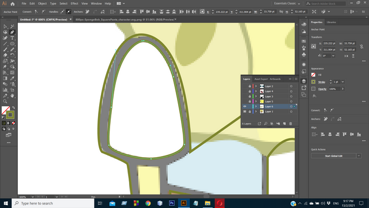This screenshot has height=208, width=369.
Task: Unlock Layer 5 via its lock icon
Action: (250, 102)
